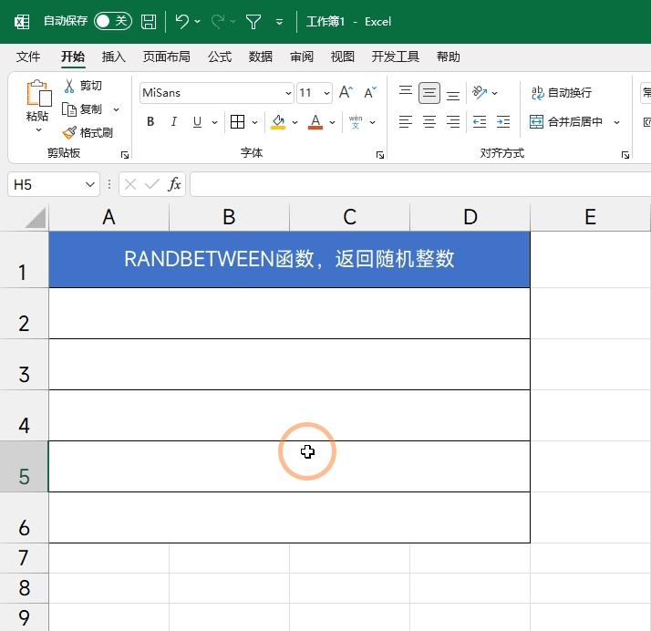Click the Wrap Text icon button
This screenshot has height=631, width=651.
click(562, 92)
